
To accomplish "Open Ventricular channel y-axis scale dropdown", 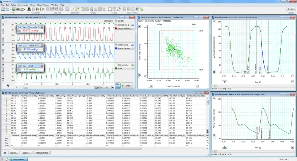I will pyautogui.click(x=3, y=24).
